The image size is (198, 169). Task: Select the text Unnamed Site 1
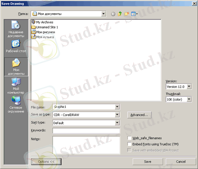tap(47, 27)
